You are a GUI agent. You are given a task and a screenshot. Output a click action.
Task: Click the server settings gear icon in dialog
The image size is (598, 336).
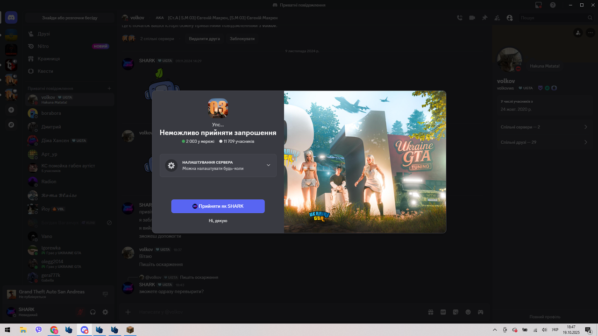tap(171, 165)
